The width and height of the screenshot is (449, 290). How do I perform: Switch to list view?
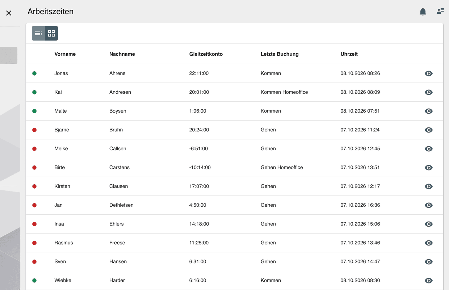pyautogui.click(x=38, y=33)
